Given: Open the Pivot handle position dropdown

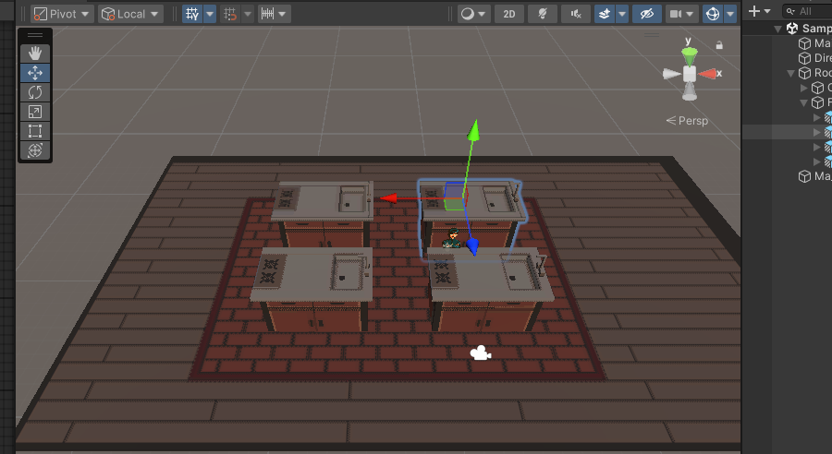Looking at the screenshot, I should pos(62,14).
